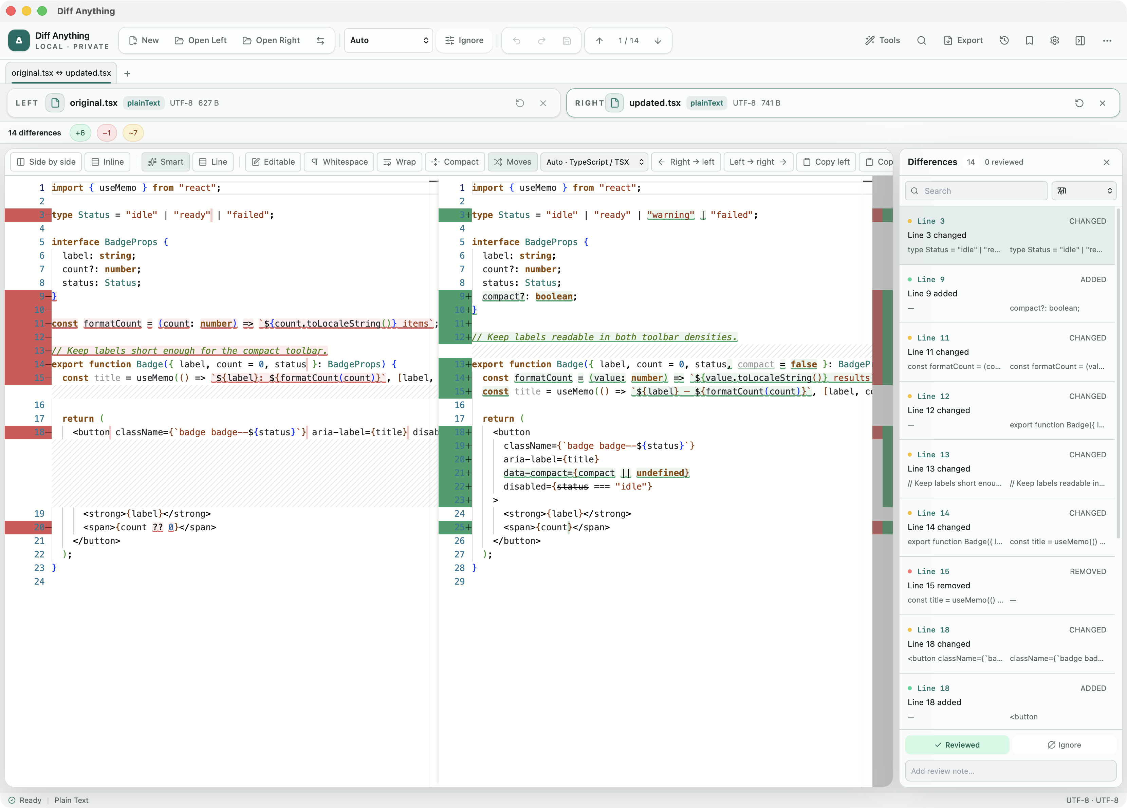
Task: Open the Auto mode dropdown
Action: [x=389, y=40]
